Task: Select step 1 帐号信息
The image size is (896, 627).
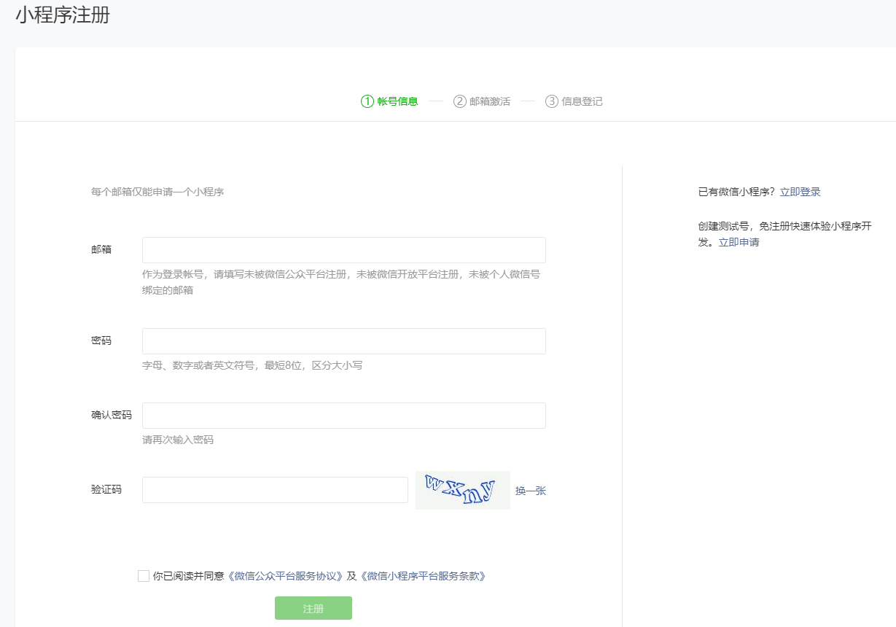Action: (389, 101)
